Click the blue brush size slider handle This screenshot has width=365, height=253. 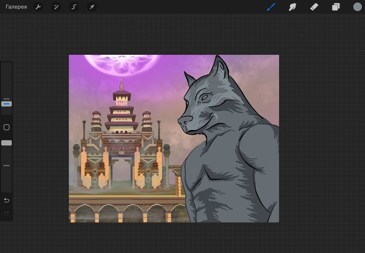(7, 104)
